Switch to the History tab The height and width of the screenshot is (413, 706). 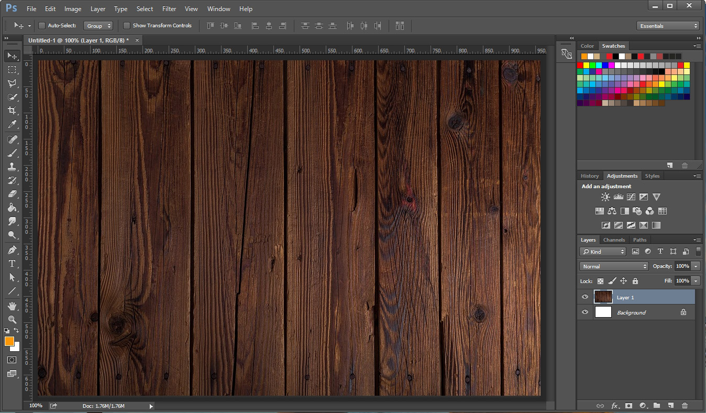(x=589, y=176)
